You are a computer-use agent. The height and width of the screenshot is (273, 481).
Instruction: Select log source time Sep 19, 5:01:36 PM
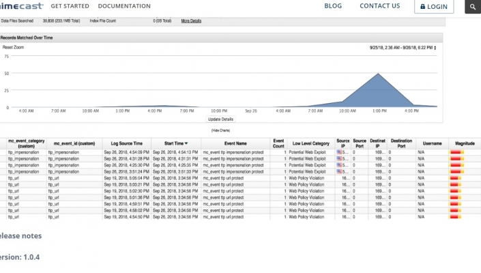coord(126,197)
